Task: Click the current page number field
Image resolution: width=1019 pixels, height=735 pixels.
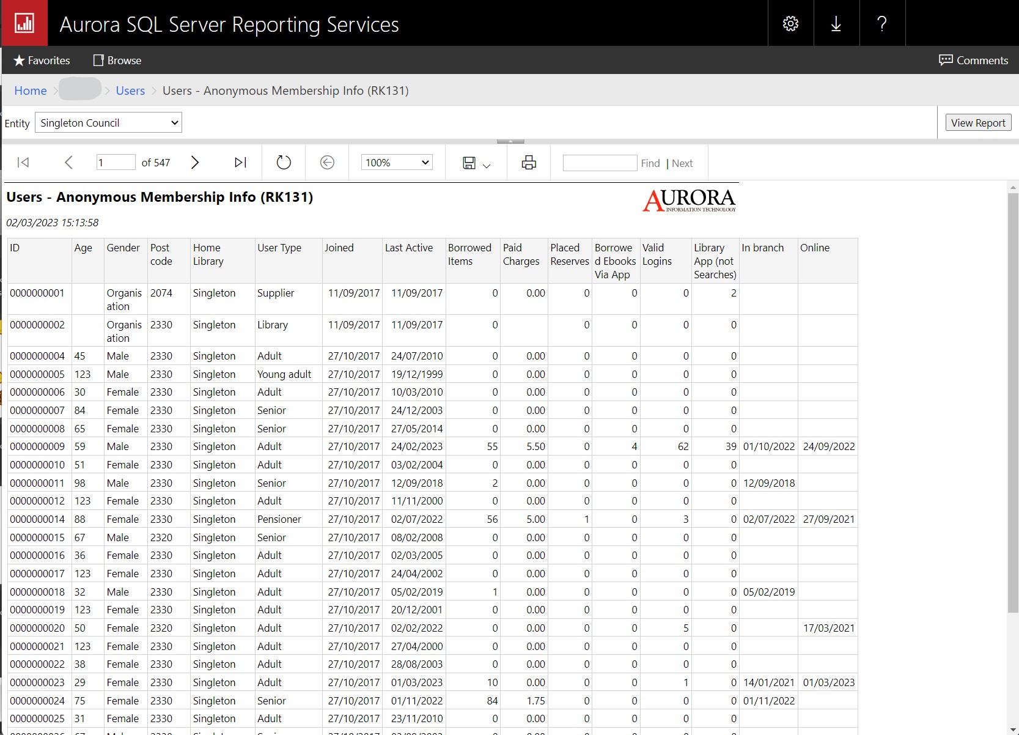Action: pos(116,162)
